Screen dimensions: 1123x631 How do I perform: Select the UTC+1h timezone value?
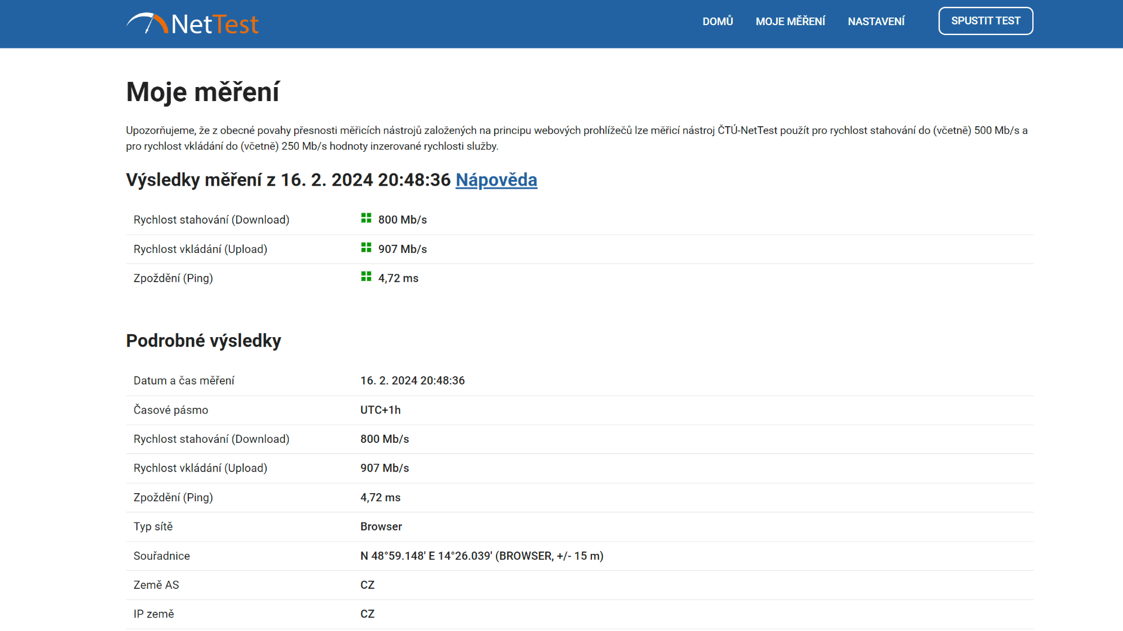click(x=380, y=410)
